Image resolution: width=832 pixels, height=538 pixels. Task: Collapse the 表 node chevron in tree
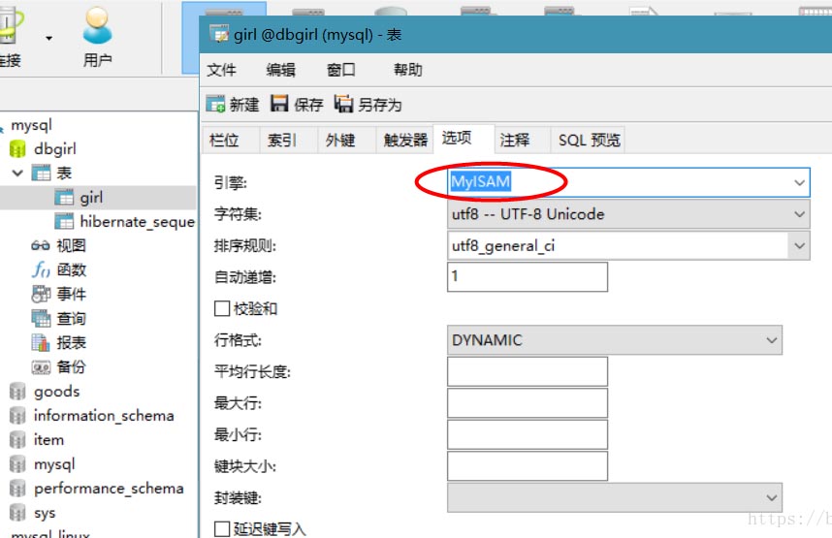(x=17, y=173)
